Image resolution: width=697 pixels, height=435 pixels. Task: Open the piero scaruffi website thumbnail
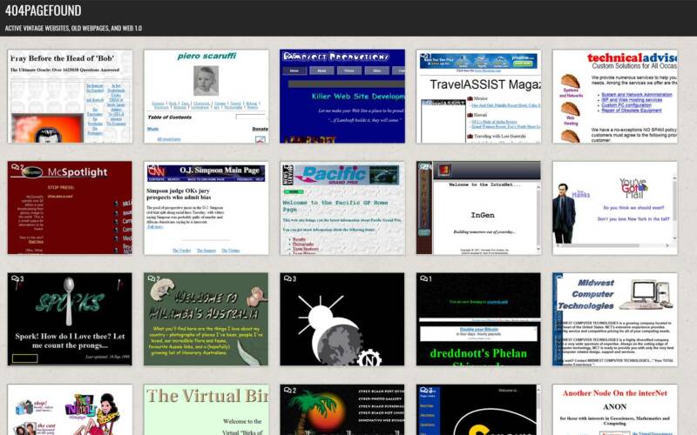pyautogui.click(x=206, y=96)
